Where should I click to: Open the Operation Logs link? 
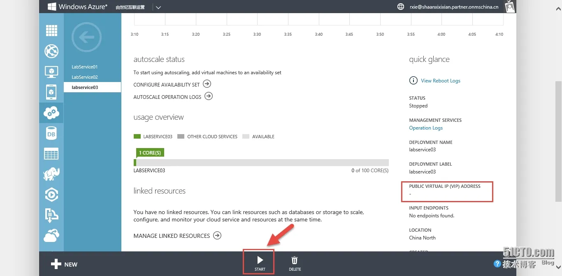426,128
